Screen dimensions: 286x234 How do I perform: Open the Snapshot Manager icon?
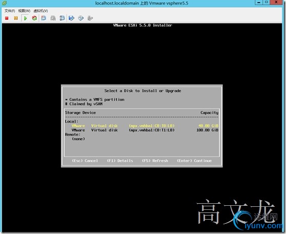click(x=62, y=18)
